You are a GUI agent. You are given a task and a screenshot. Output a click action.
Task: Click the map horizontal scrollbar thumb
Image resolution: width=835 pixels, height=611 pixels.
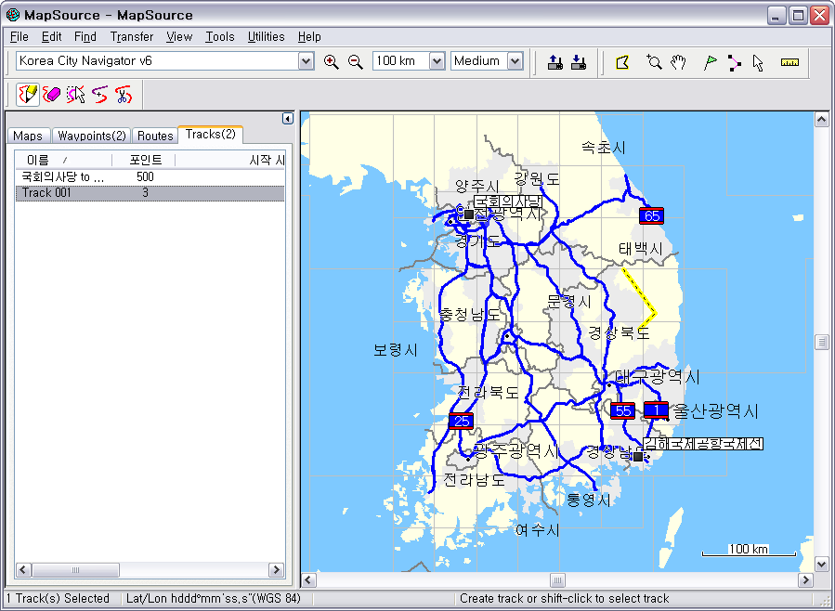[557, 579]
